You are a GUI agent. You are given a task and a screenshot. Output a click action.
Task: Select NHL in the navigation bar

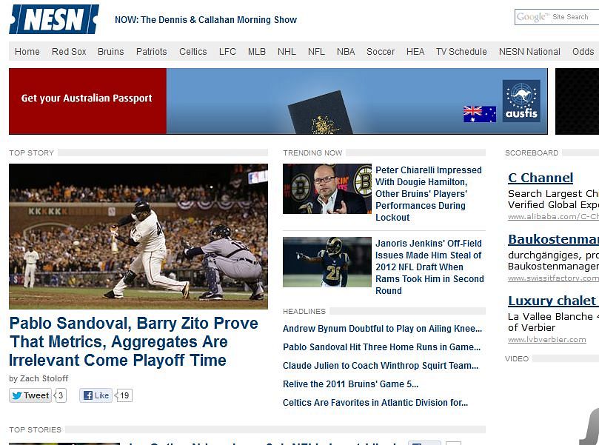click(x=287, y=52)
